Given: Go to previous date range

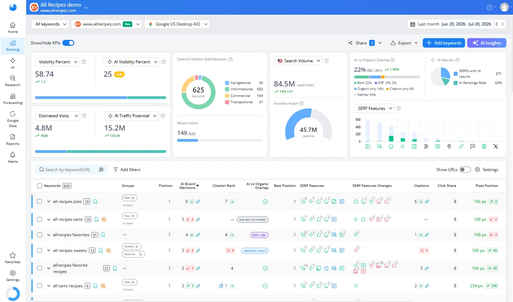Looking at the screenshot, I should (497, 24).
